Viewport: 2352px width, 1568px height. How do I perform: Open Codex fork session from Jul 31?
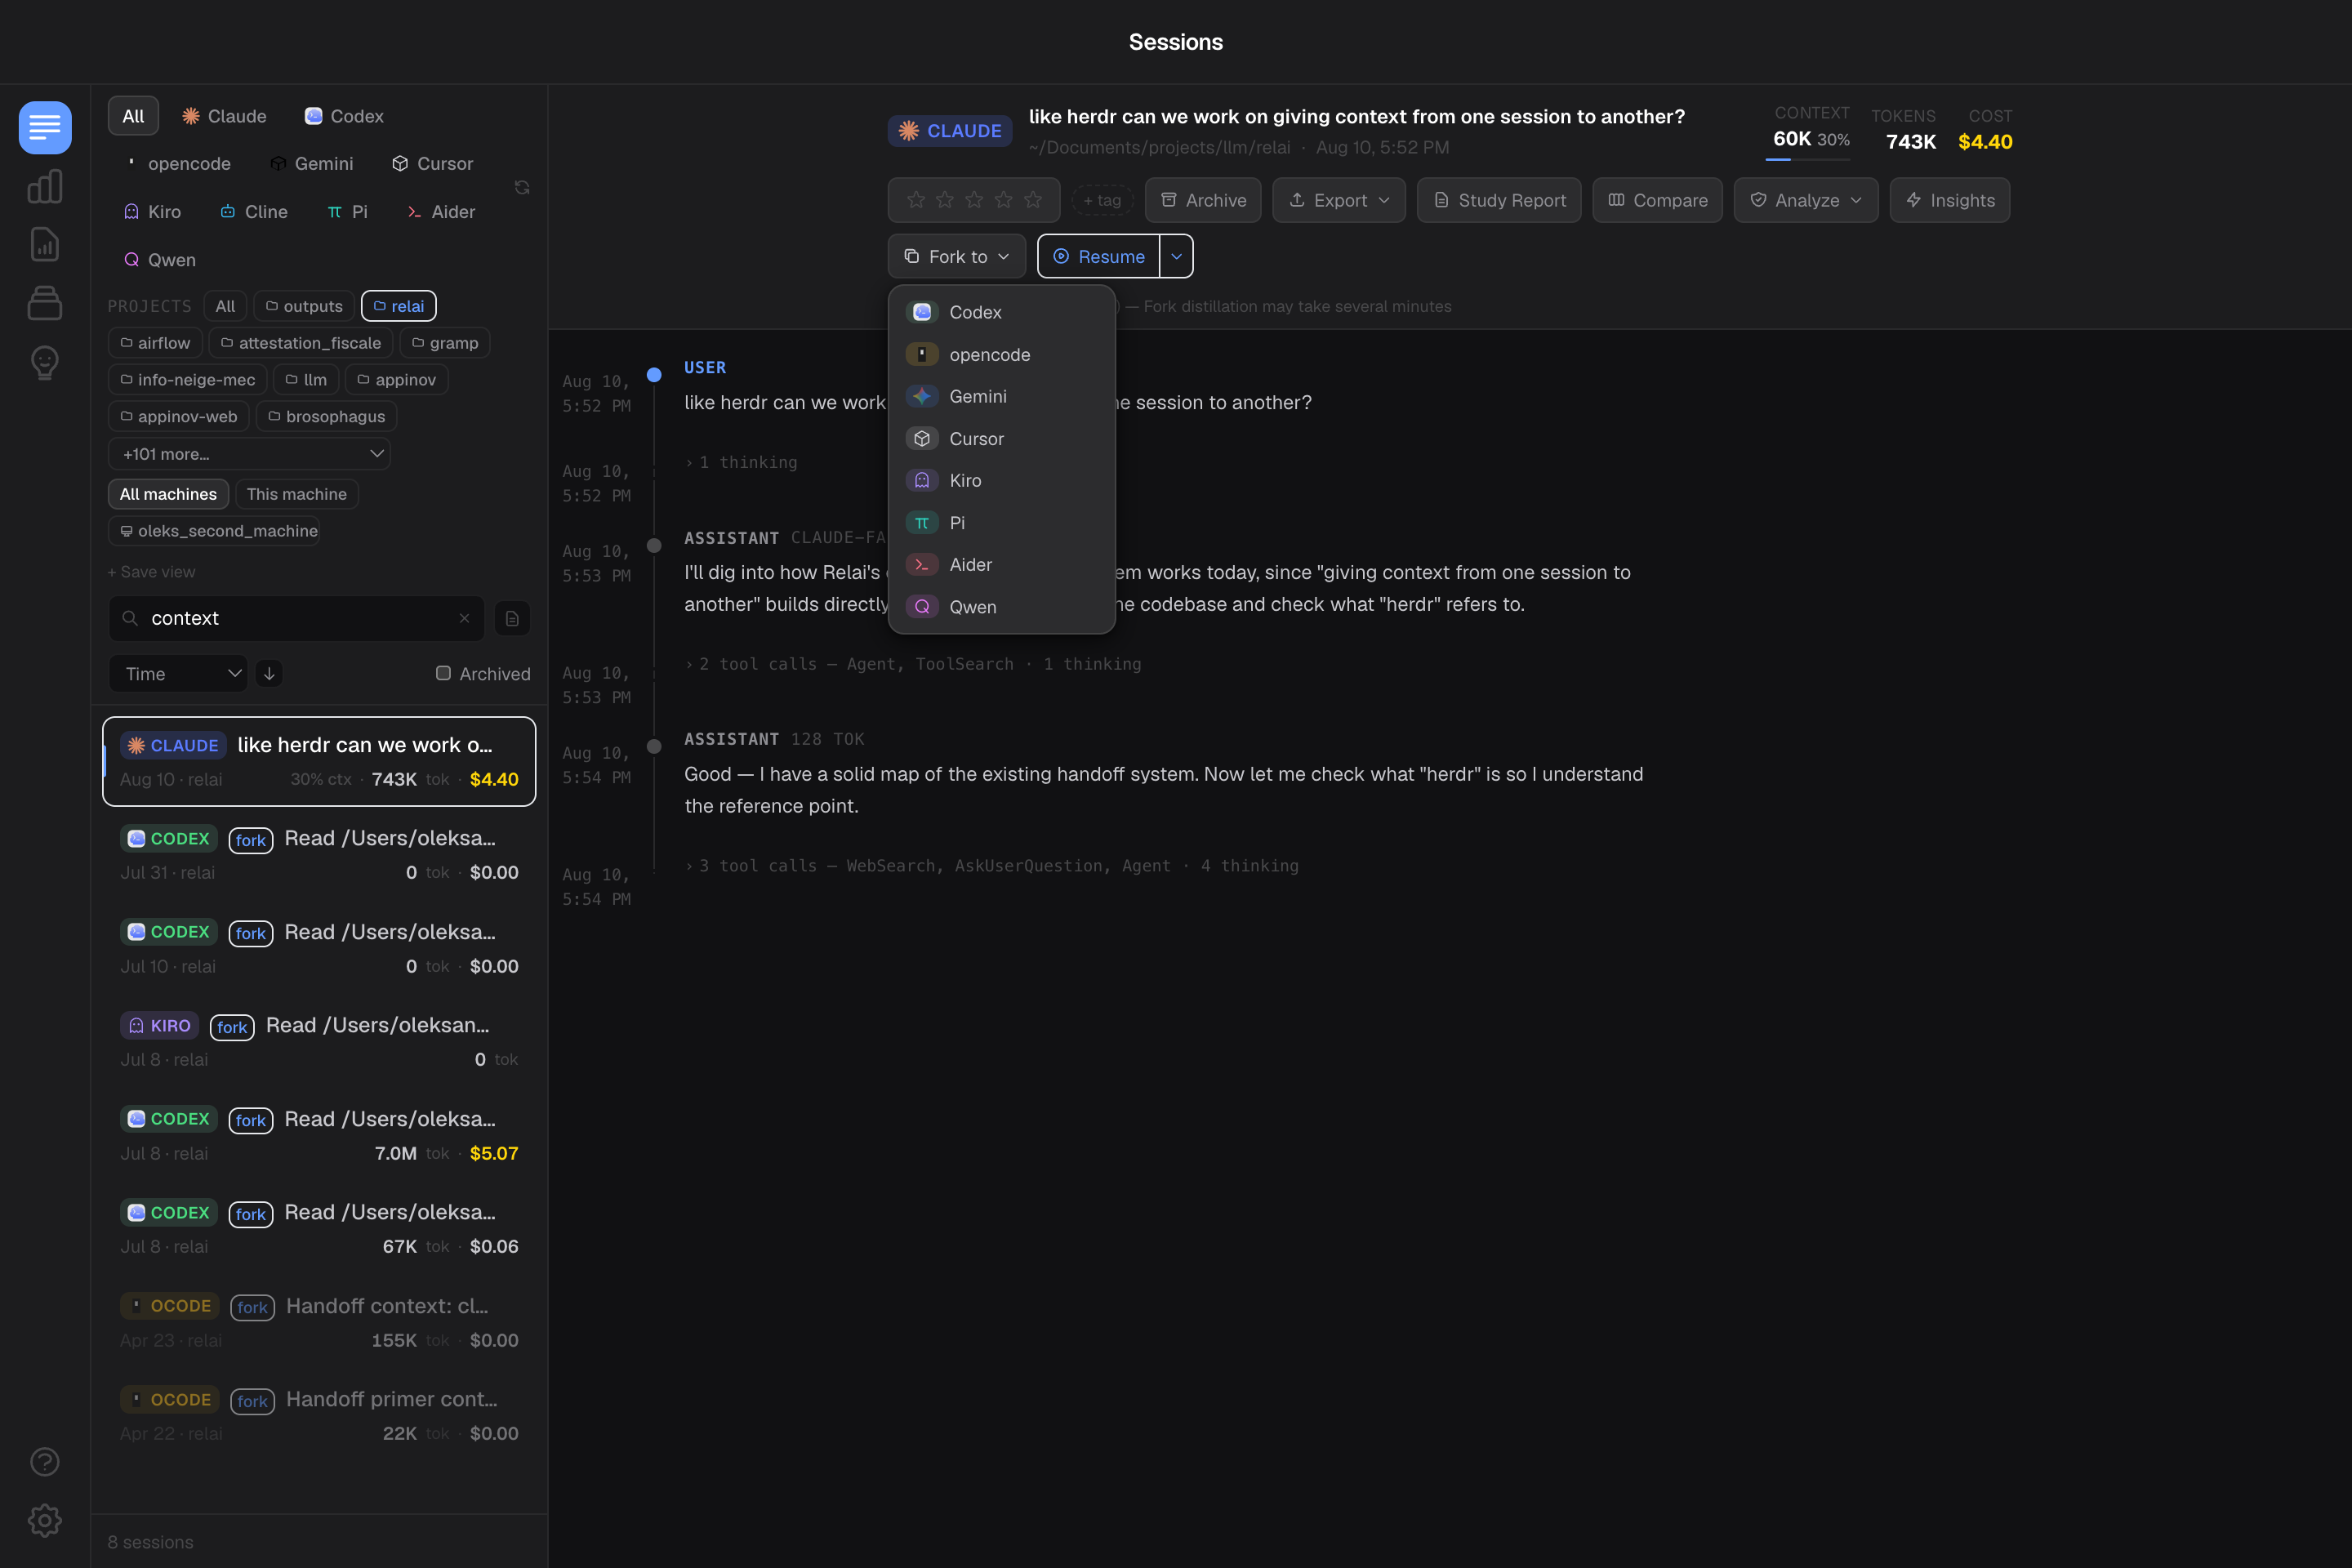point(319,855)
